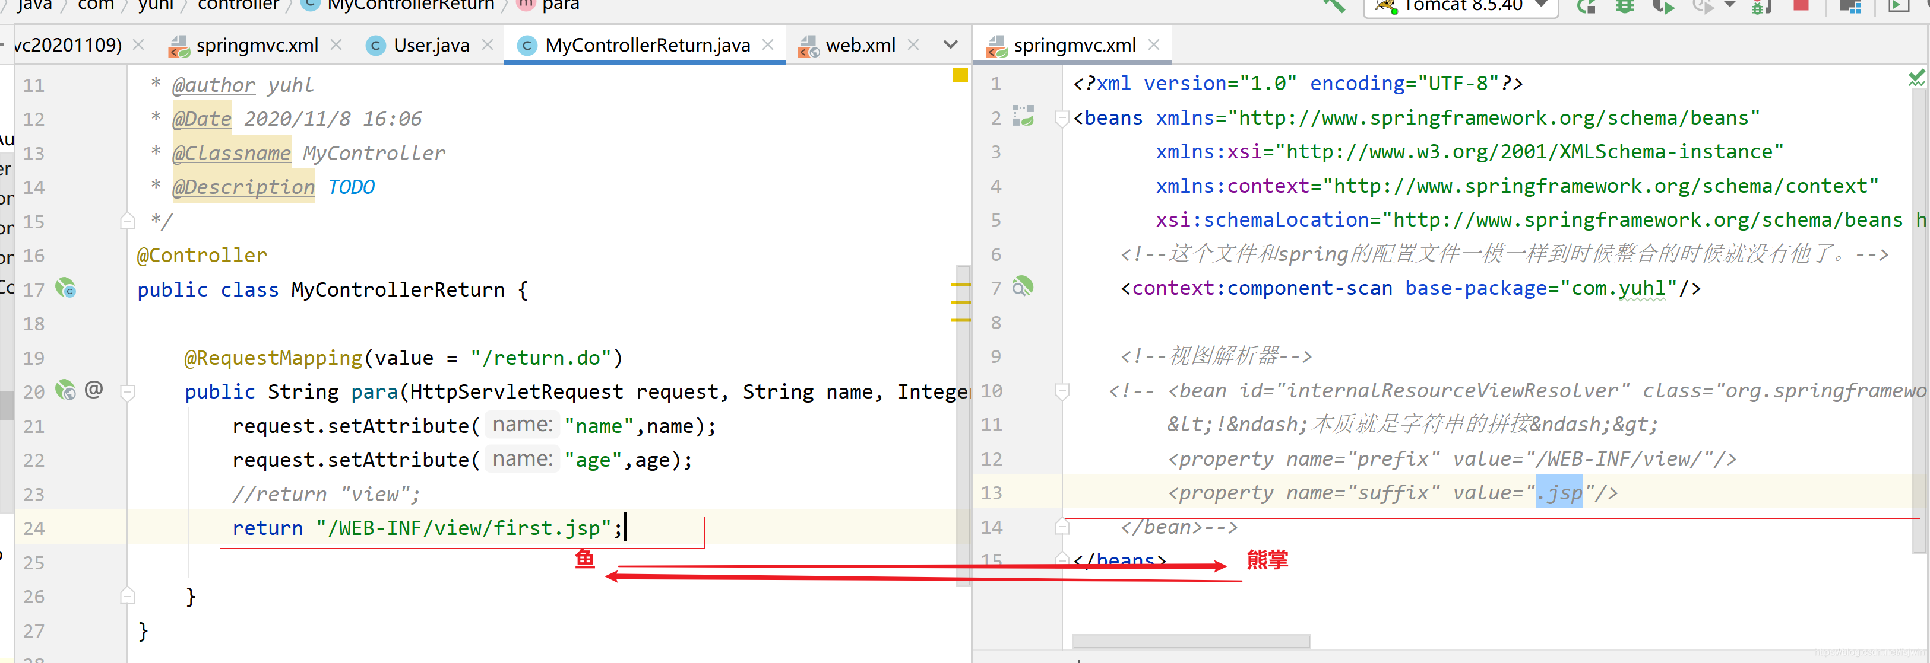Close the MyControllerReturn.java tab
Image resolution: width=1930 pixels, height=663 pixels.
point(768,45)
